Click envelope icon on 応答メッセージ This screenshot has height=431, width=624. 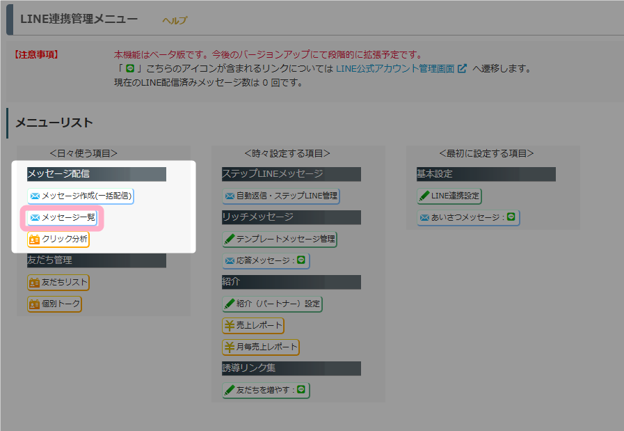(x=230, y=260)
